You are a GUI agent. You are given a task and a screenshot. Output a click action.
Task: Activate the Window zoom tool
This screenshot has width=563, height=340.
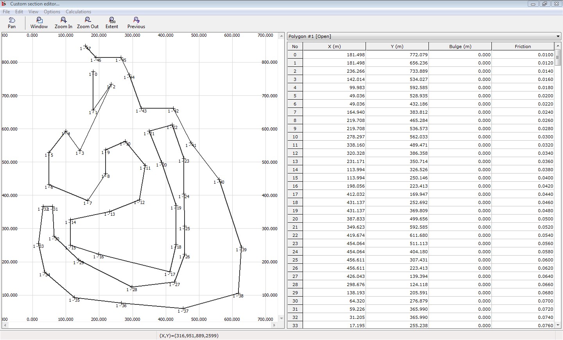39,23
